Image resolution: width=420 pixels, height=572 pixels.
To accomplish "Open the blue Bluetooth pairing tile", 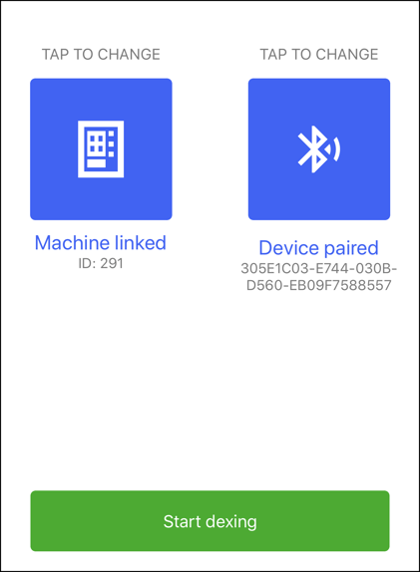I will point(319,149).
